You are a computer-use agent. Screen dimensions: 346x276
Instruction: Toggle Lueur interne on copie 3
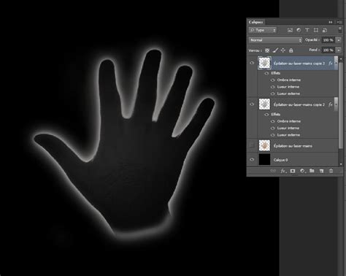click(x=273, y=87)
